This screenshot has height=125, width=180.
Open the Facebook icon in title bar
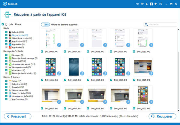151,4
